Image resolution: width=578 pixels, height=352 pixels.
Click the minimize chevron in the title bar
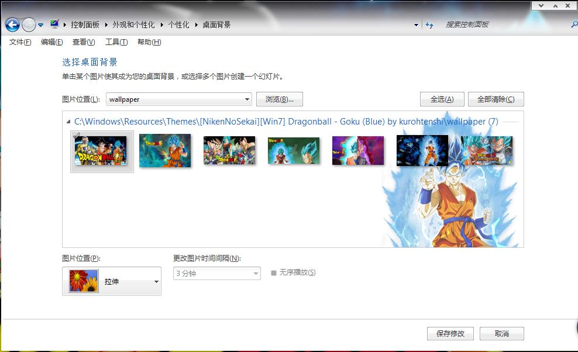[541, 5]
